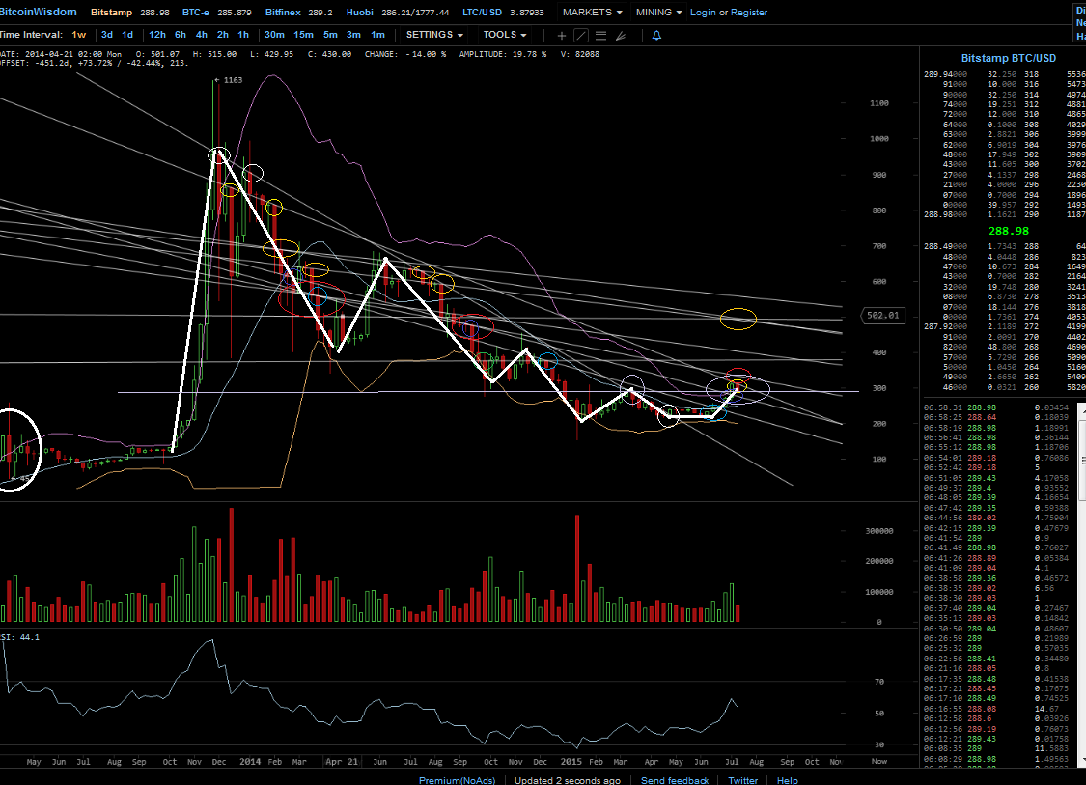Screen dimensions: 1086x785
Task: Click the Register link
Action: coord(749,13)
